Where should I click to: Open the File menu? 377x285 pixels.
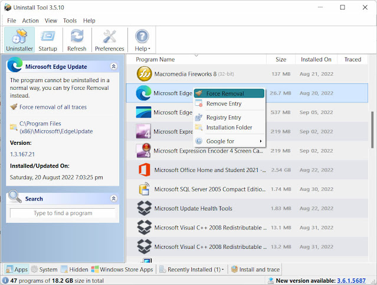point(12,21)
